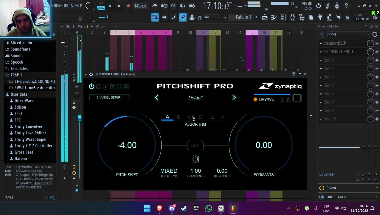Screen dimensions: 380x215
Task: Click the MIXED signal type selector
Action: coord(169,171)
